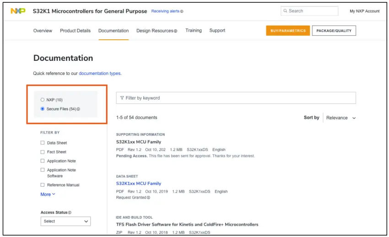Screen dimensions: 389x237
Task: Click the IDE AND BUILD TOOL label
Action: click(x=134, y=217)
